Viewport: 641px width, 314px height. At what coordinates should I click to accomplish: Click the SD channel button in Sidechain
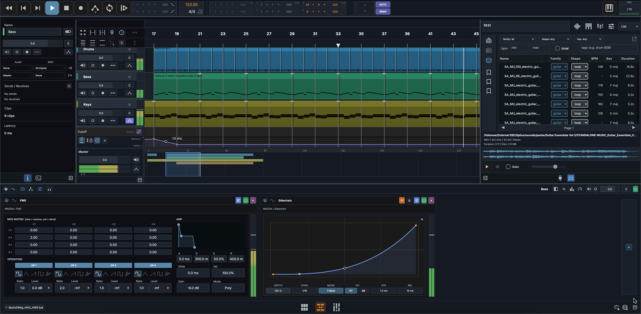pyautogui.click(x=364, y=291)
